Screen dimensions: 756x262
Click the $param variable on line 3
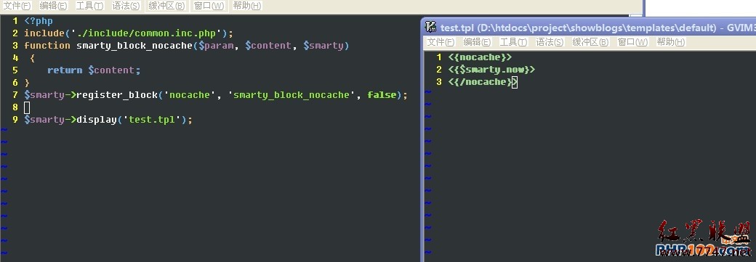point(217,46)
